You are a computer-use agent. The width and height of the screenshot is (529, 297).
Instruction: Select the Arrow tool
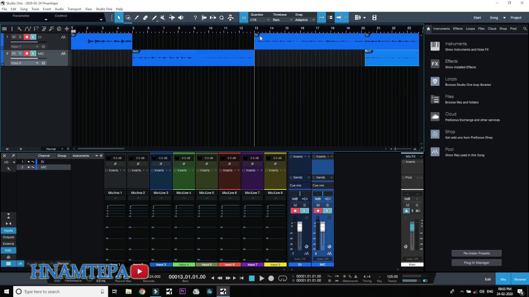point(119,18)
